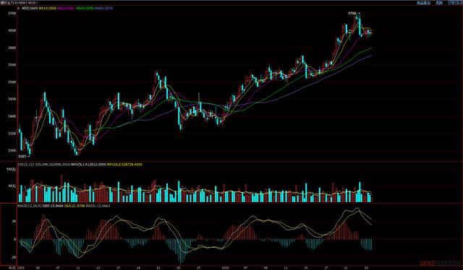Click the MAVOL1:412612.0000 value label

pos(88,165)
